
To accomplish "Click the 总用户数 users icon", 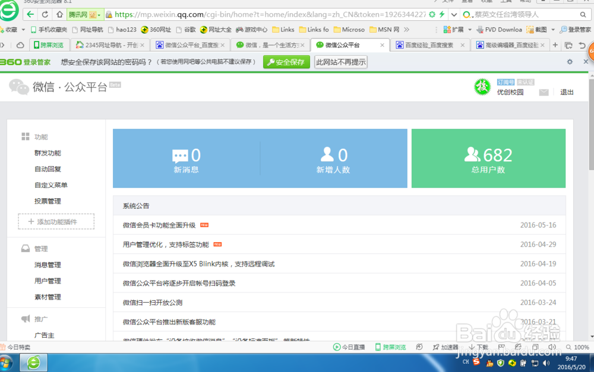I will point(472,154).
